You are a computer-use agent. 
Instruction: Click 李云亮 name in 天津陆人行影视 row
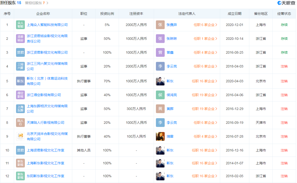tap(172, 123)
